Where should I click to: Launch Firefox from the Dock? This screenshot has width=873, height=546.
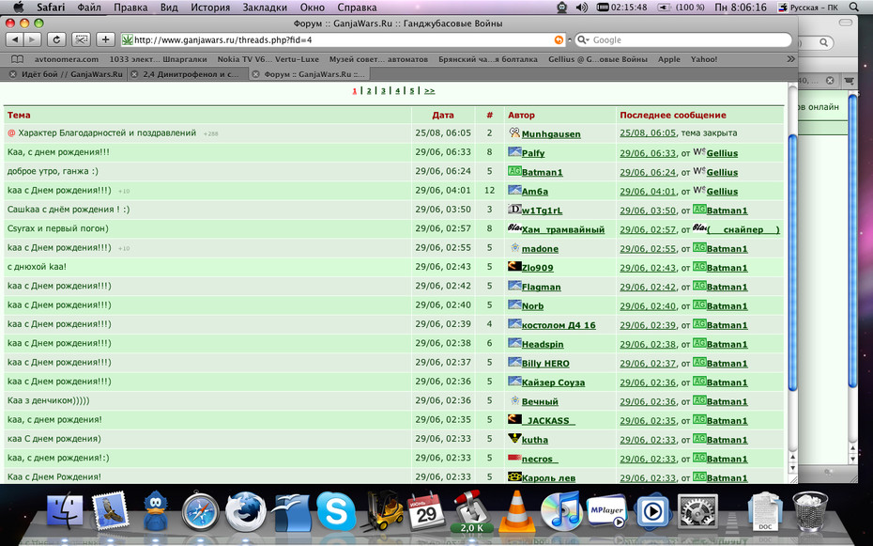[x=246, y=510]
